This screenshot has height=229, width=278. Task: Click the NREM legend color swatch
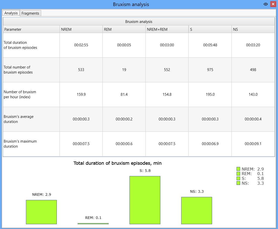238,169
